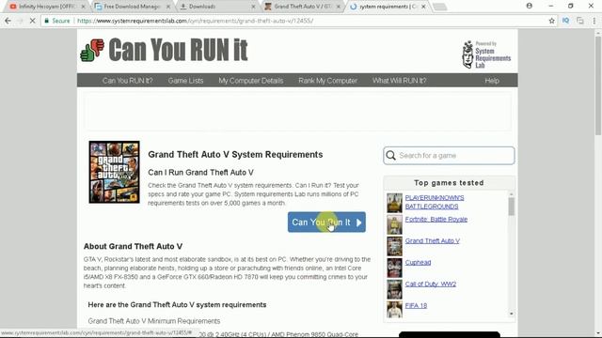Open the 'Can You RUN It?' nav item

(x=128, y=81)
